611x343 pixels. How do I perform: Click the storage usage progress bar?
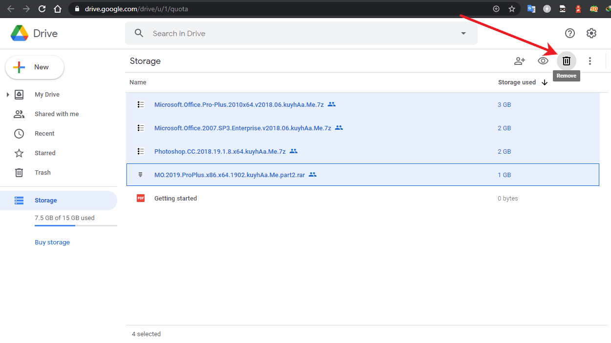point(75,226)
